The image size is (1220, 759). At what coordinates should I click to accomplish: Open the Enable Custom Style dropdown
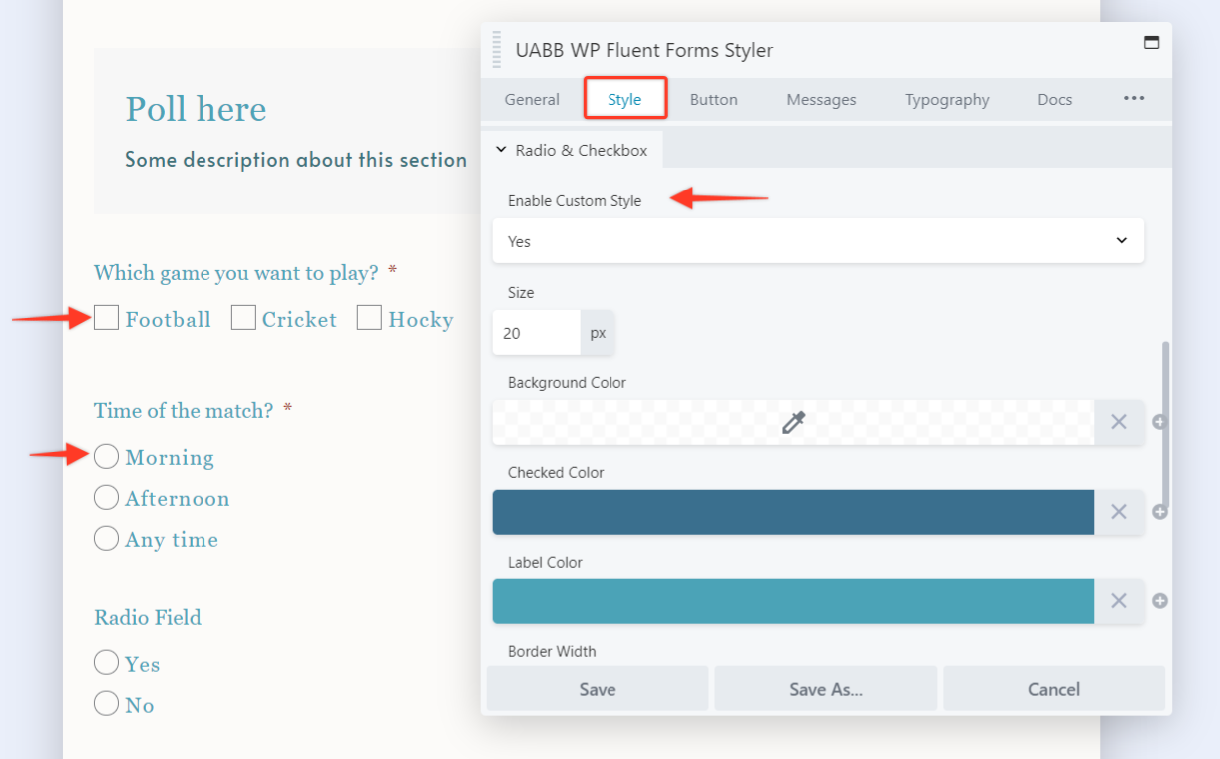[x=818, y=241]
